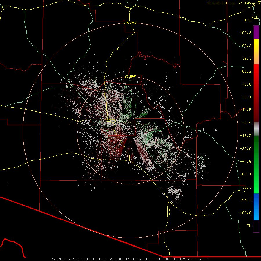Click the 100 NMI range ring label
Screen dimensions: 261x261
(x=130, y=23)
